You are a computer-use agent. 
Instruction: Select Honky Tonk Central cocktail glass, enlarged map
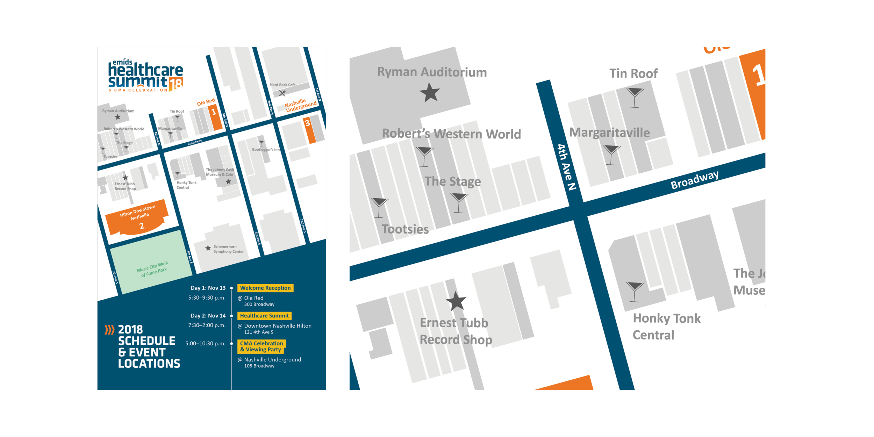click(635, 292)
